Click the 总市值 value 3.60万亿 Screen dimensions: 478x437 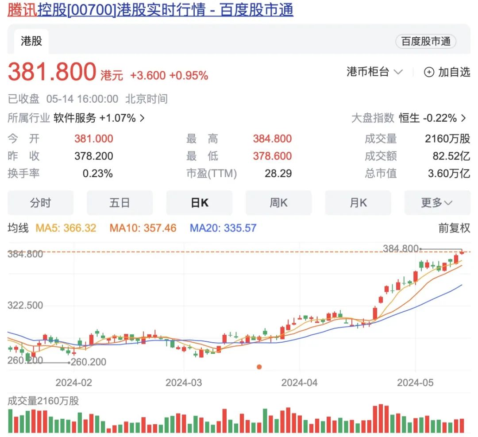click(x=449, y=174)
